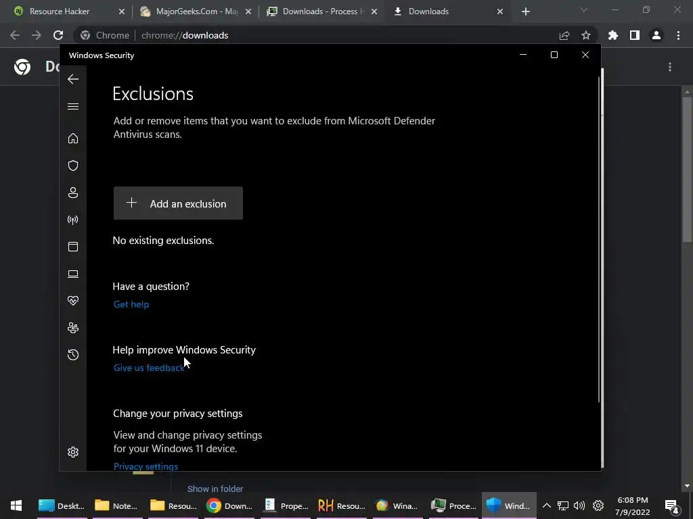This screenshot has height=519, width=693.
Task: Open the Resou... folder taskbar item
Action: [173, 505]
